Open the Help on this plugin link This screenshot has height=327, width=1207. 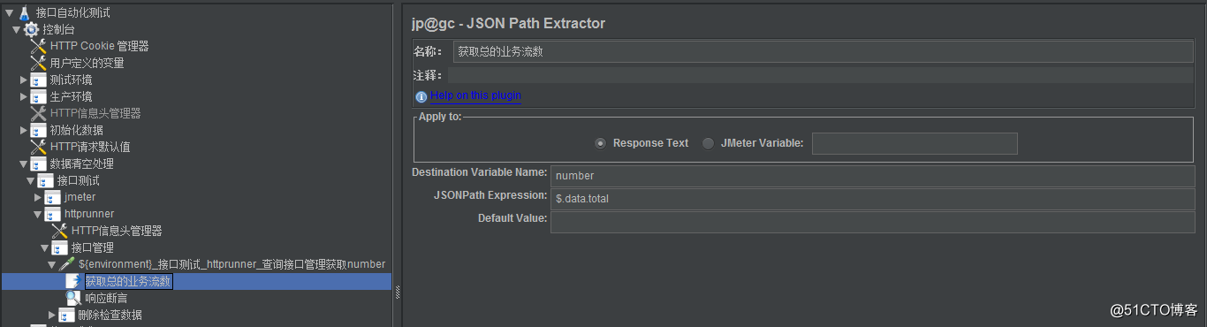click(475, 95)
